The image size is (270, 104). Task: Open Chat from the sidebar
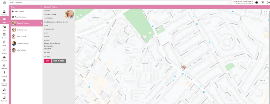(x=4, y=28)
